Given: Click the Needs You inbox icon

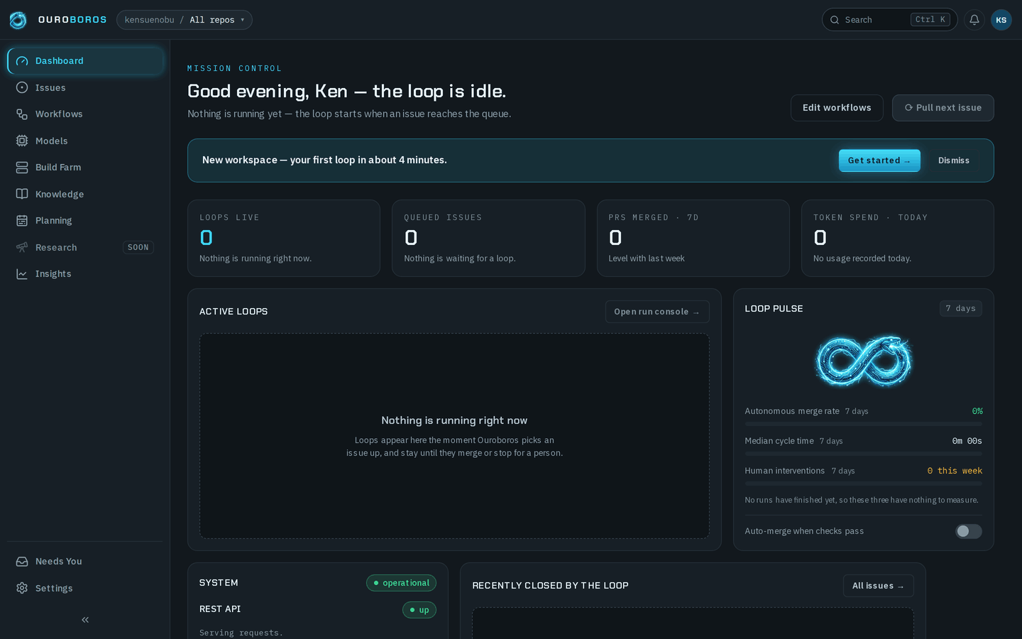Looking at the screenshot, I should (x=22, y=562).
